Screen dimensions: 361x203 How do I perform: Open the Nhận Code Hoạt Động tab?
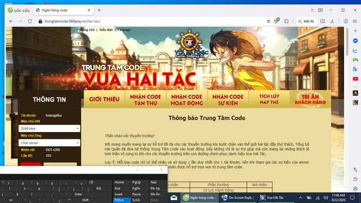(187, 100)
